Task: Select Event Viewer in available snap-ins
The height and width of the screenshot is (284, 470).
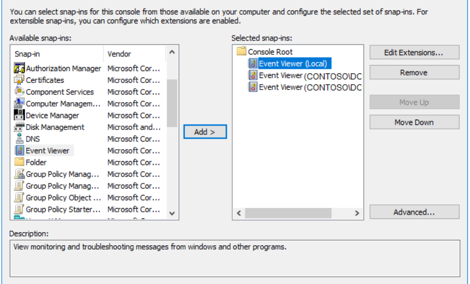Action: coord(47,151)
